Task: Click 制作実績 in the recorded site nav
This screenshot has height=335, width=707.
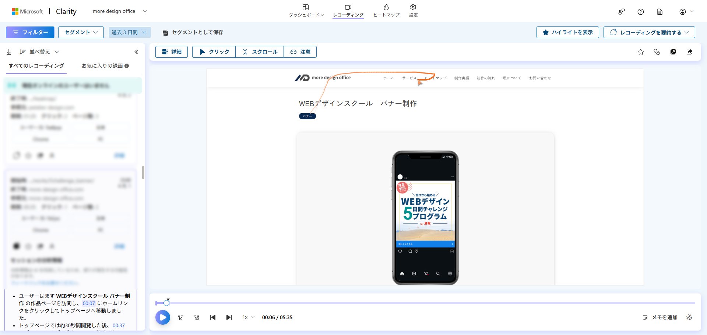Action: click(461, 78)
